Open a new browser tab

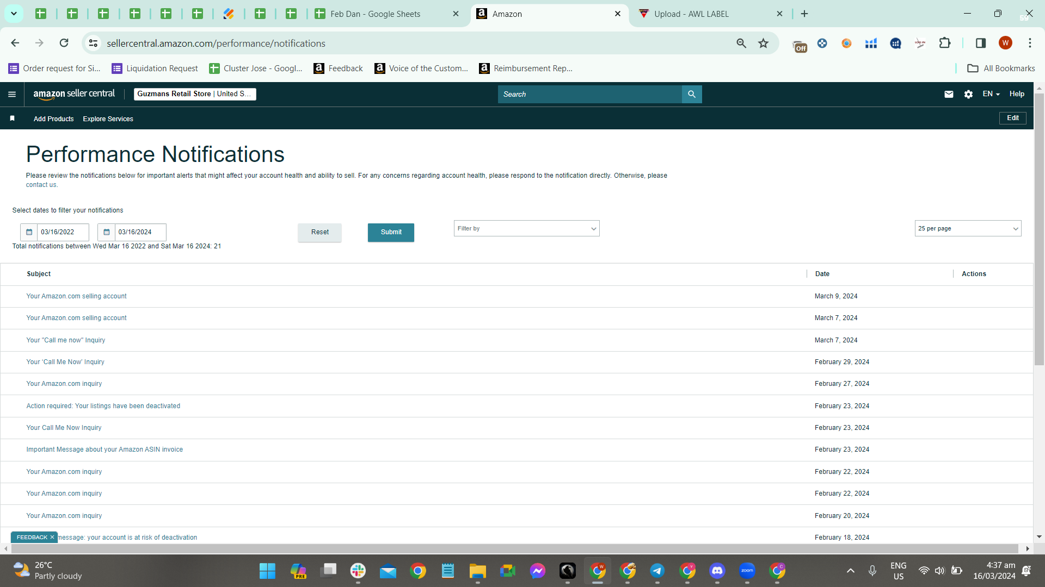point(804,14)
